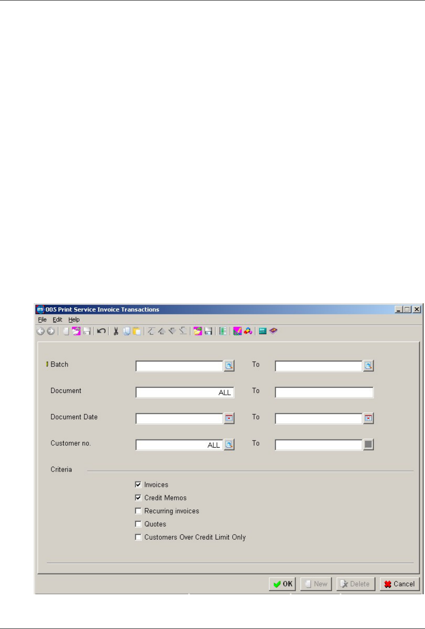Click the Forward arrow toolbar icon

51,331
